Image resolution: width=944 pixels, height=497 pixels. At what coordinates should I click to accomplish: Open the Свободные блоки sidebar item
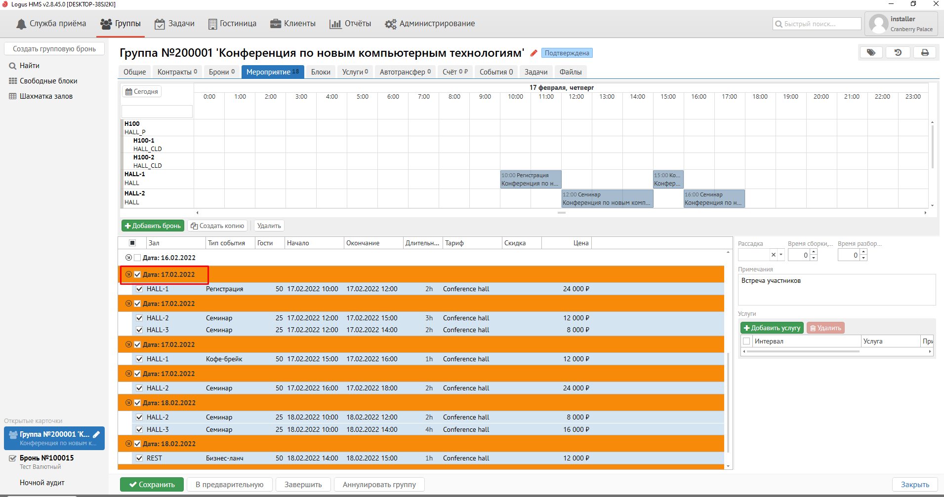48,81
